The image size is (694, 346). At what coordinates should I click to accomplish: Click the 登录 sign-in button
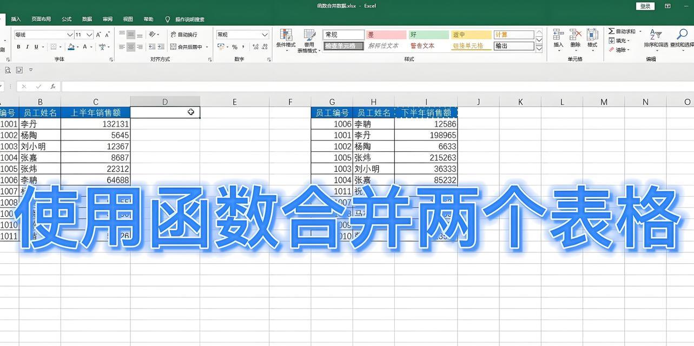tap(645, 6)
